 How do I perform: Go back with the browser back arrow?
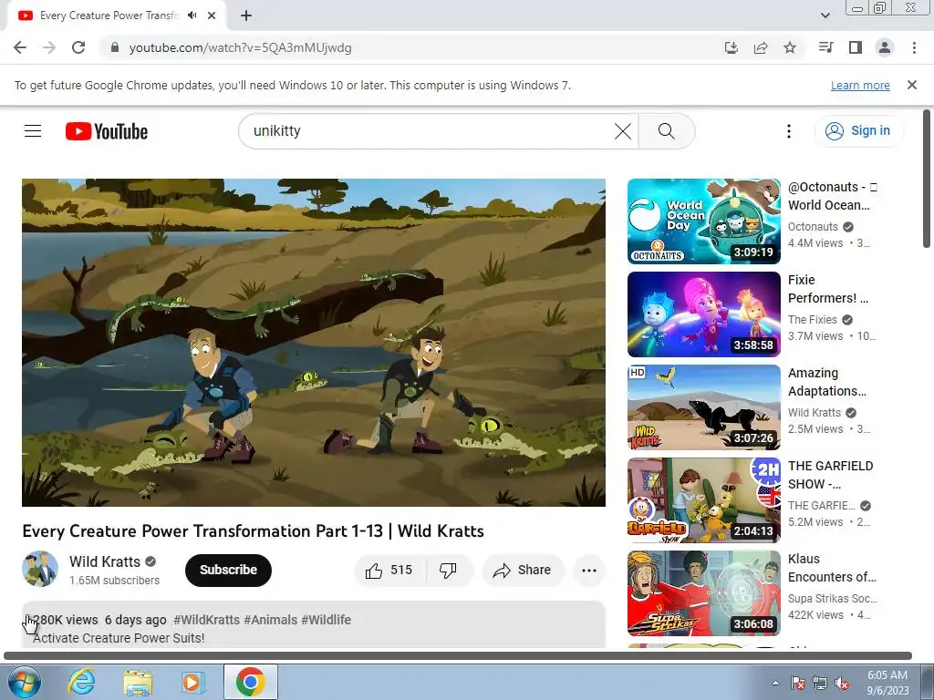(x=20, y=47)
